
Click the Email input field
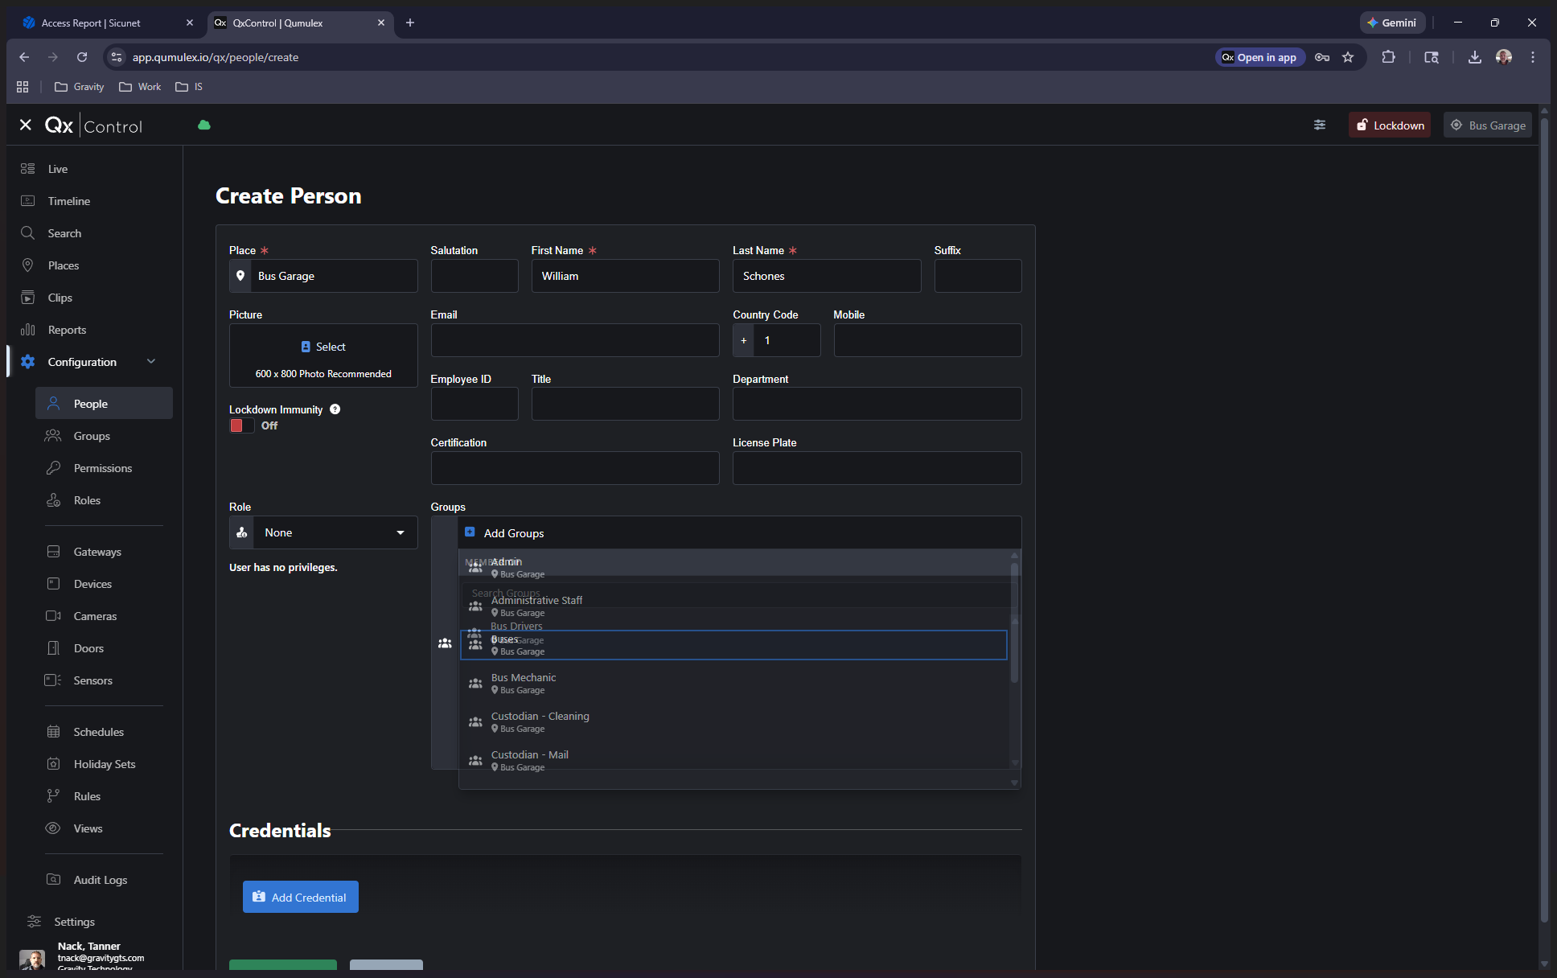[575, 340]
